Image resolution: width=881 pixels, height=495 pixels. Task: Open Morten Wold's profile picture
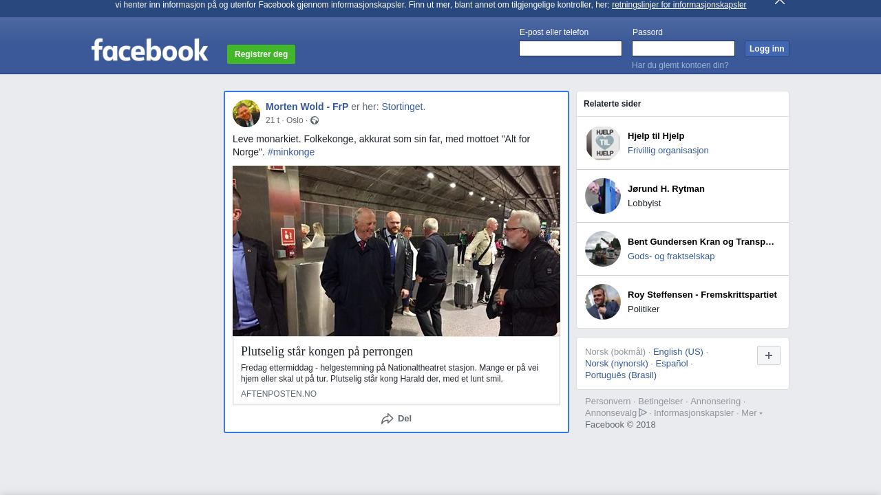(x=246, y=113)
